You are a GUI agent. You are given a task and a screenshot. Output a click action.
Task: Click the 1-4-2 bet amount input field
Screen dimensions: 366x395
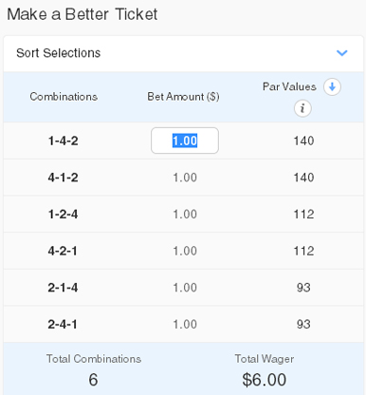tap(185, 141)
